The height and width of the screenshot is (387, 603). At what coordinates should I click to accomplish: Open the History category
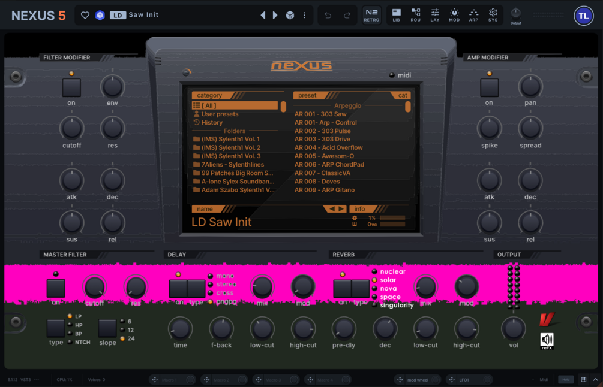(x=208, y=122)
